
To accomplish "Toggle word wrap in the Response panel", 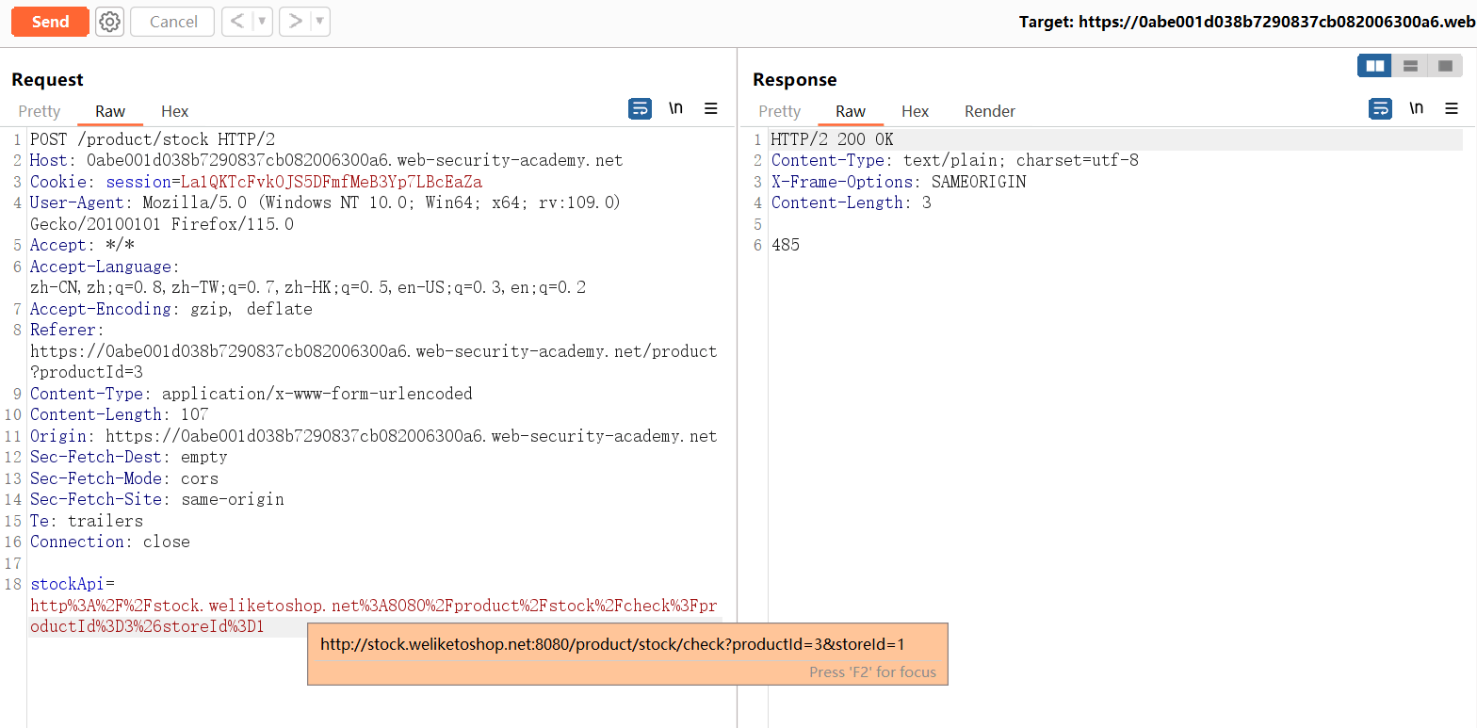I will coord(1380,109).
